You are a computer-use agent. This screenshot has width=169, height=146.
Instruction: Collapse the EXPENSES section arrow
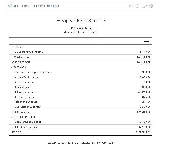(x=11, y=67)
